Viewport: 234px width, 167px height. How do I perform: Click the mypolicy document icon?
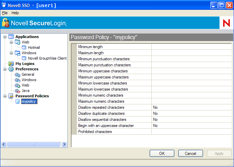pos(18,101)
